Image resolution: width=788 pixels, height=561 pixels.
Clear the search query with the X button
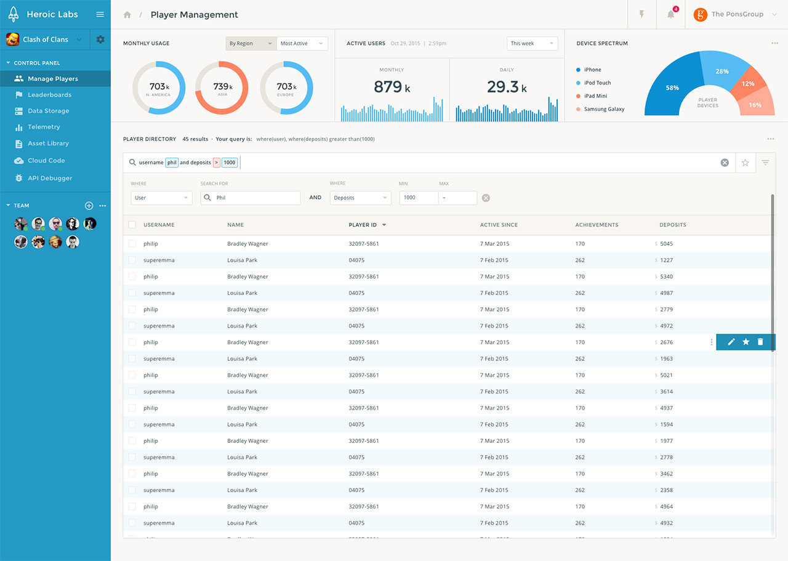[x=725, y=163]
